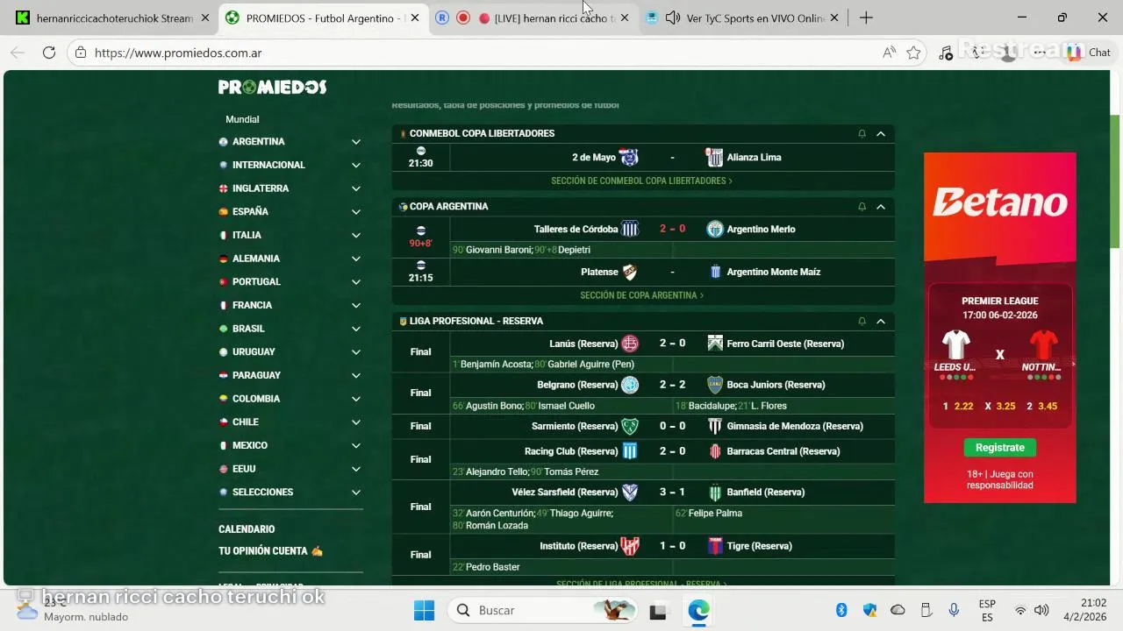Open Microsoft Edge from the taskbar

[698, 610]
